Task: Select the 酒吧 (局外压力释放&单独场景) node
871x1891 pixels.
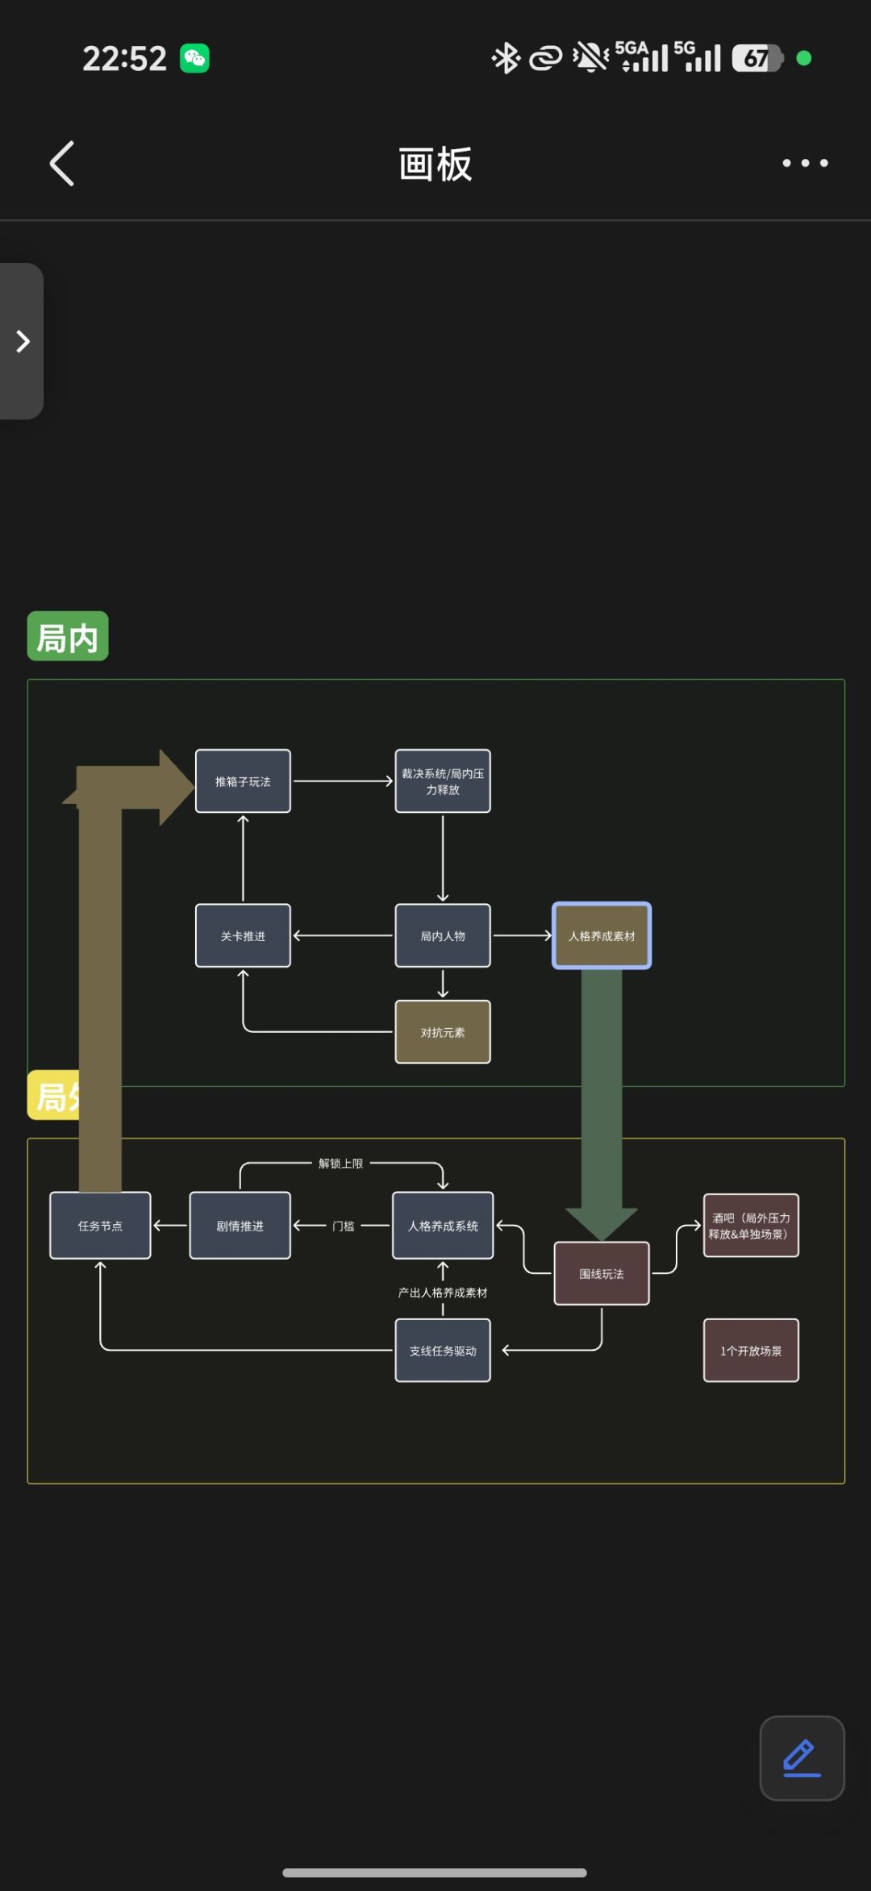Action: point(751,1226)
